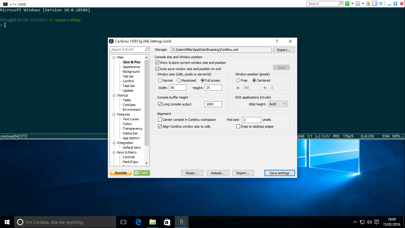Click the Save settings button
The image size is (405, 228).
pyautogui.click(x=279, y=173)
